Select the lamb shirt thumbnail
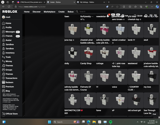 [136, 30]
